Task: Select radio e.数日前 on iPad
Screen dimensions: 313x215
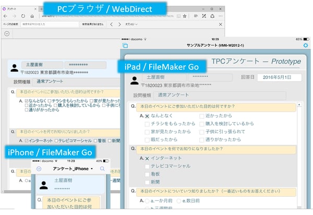Action: tap(179, 201)
